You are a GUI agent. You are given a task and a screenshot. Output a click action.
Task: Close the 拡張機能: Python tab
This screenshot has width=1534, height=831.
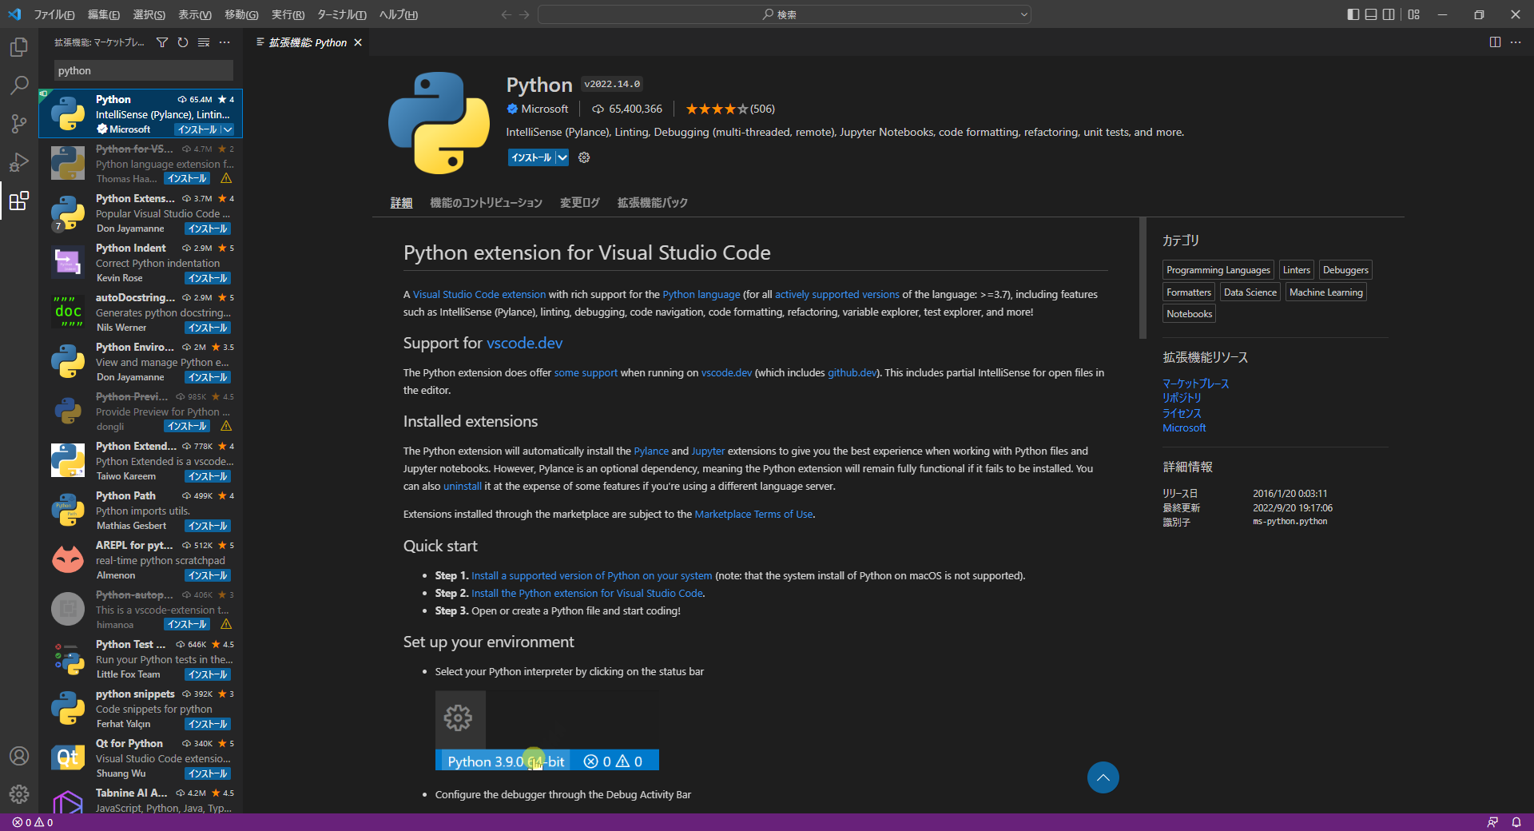[x=358, y=42]
